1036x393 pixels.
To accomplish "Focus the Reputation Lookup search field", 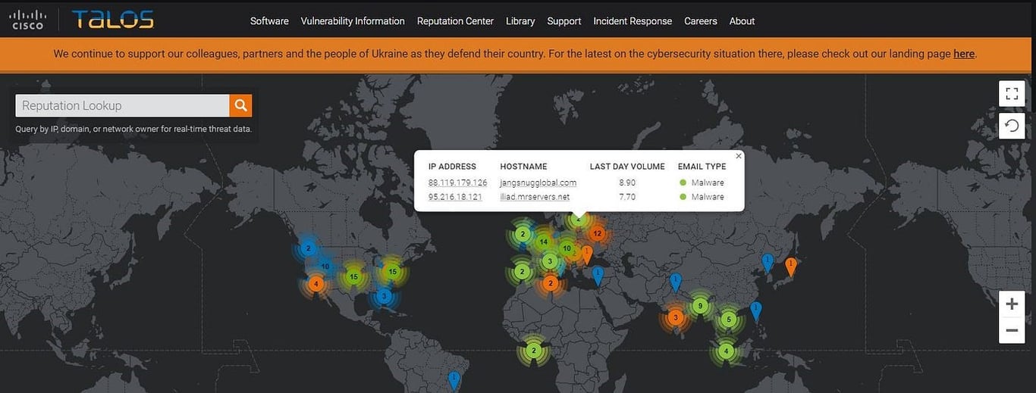I will (x=123, y=105).
